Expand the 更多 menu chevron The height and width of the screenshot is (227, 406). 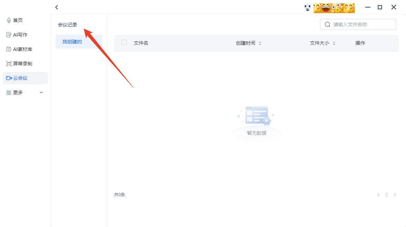[x=41, y=93]
